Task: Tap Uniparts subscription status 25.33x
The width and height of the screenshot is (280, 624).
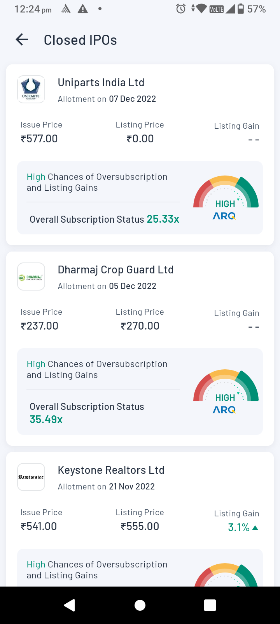Action: click(x=163, y=219)
